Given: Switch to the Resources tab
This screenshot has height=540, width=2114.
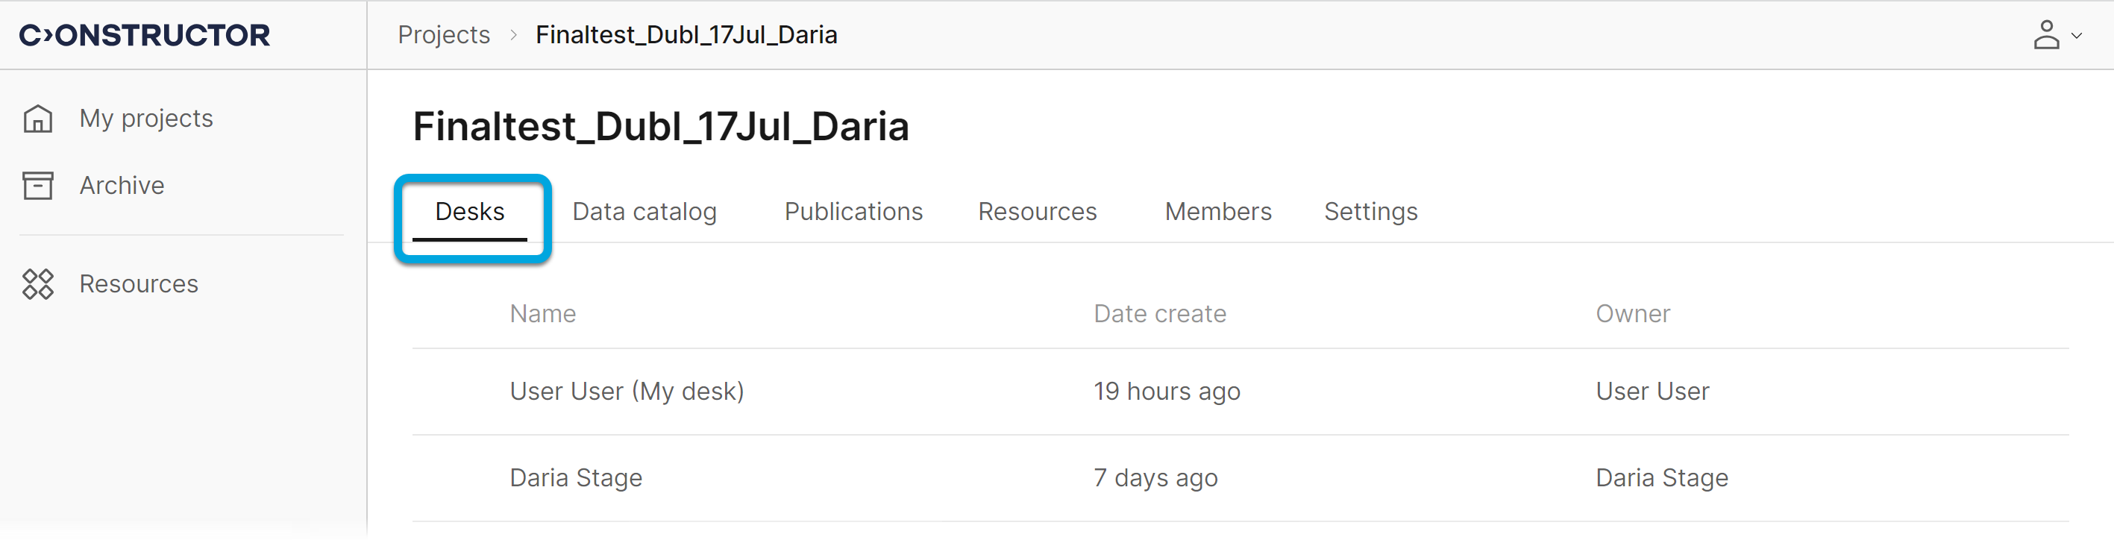Looking at the screenshot, I should tap(1036, 212).
